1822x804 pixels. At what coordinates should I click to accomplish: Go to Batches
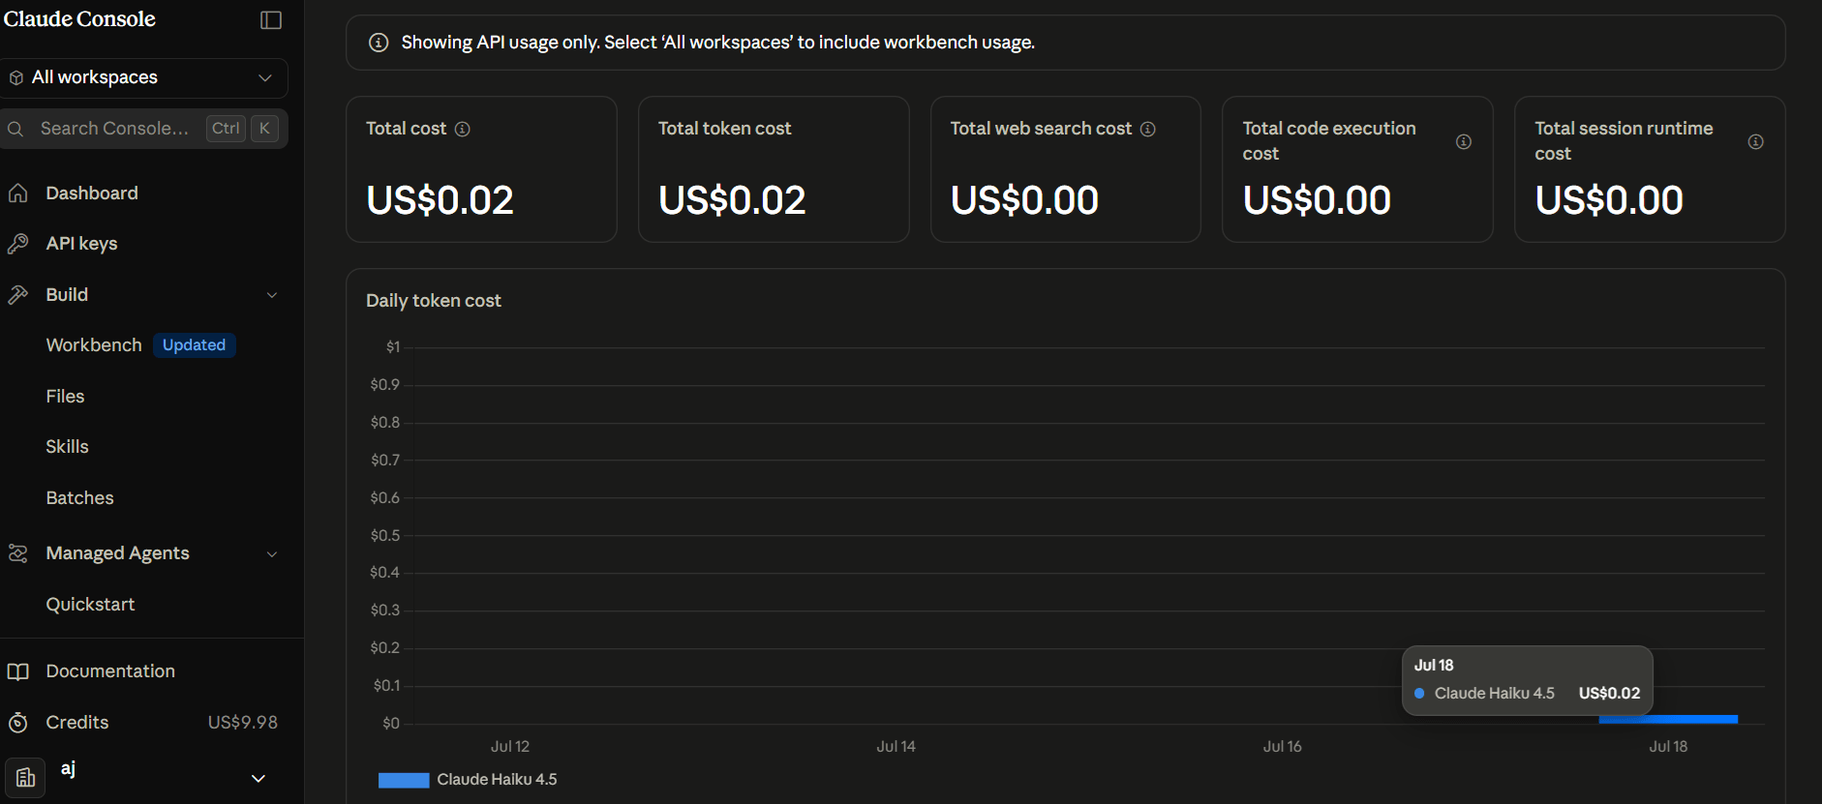coord(79,498)
